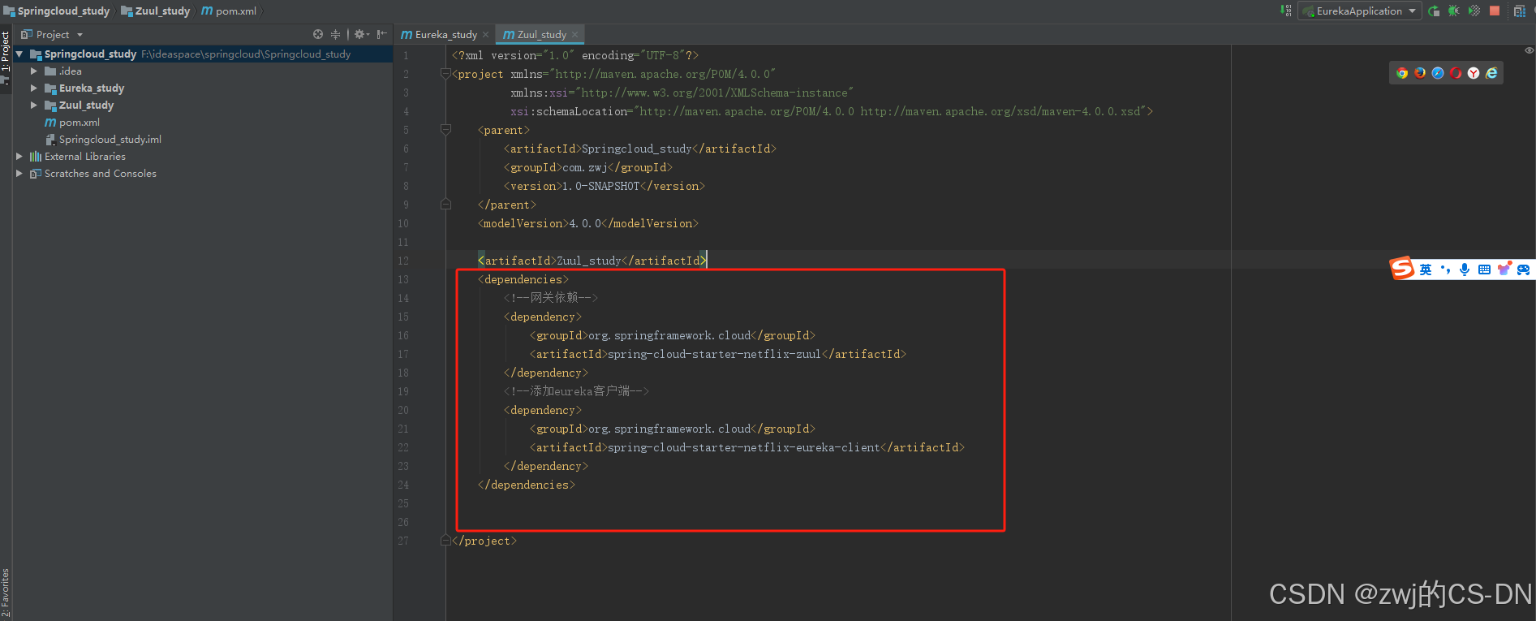Run with coverage icon in toolbar
Screen dimensions: 1536x621
1474,11
